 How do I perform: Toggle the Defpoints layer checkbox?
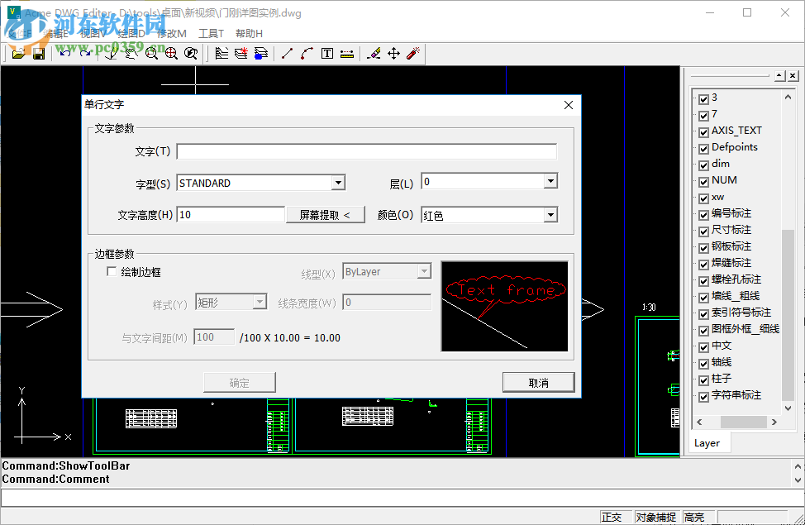(704, 147)
